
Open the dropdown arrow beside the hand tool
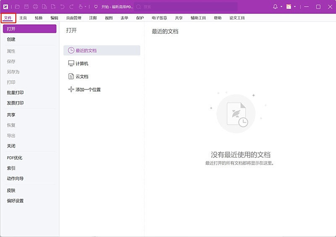point(85,7)
